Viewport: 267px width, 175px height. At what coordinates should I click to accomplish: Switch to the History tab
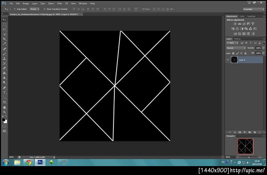(237, 39)
